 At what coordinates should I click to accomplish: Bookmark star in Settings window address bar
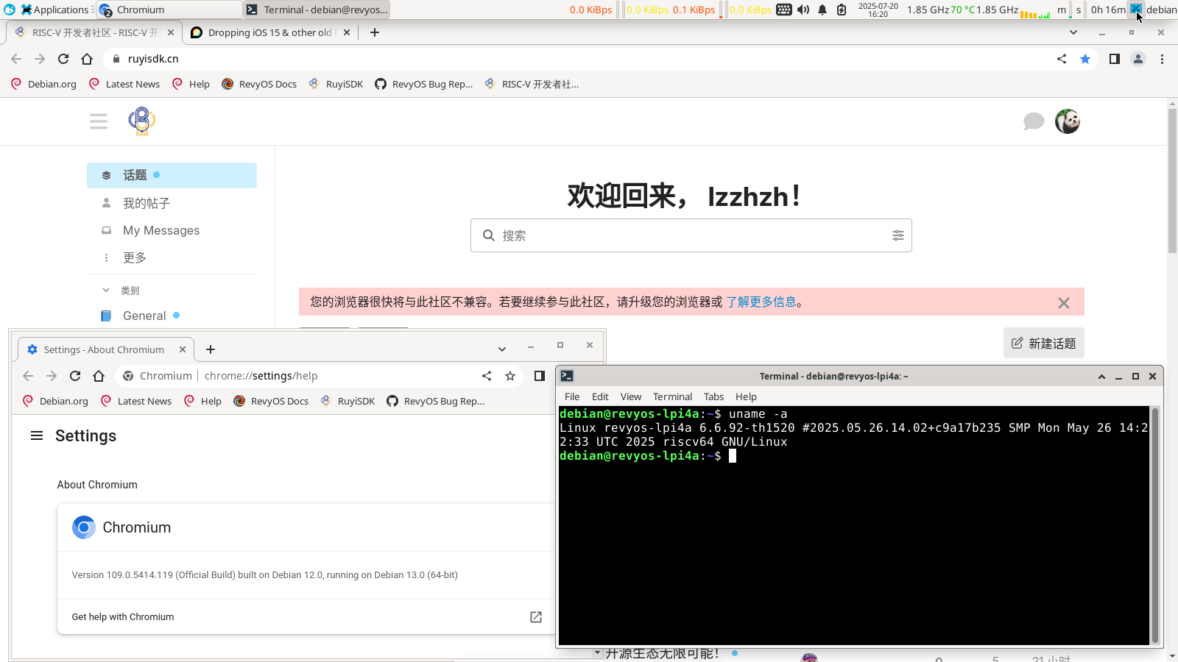coord(510,376)
